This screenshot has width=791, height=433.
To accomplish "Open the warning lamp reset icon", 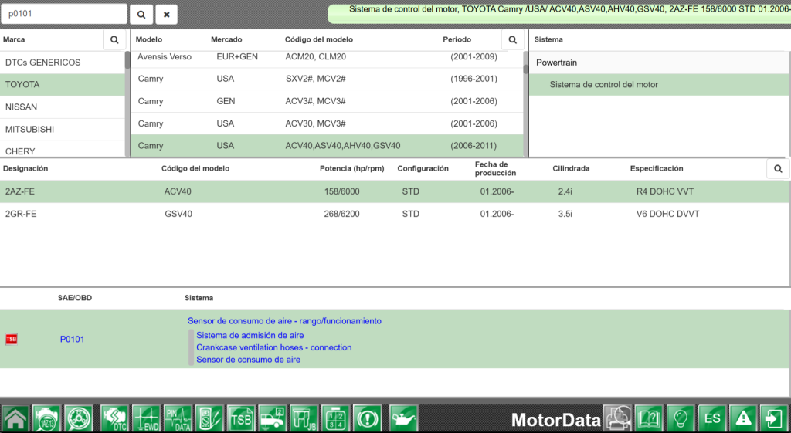I will click(x=367, y=418).
